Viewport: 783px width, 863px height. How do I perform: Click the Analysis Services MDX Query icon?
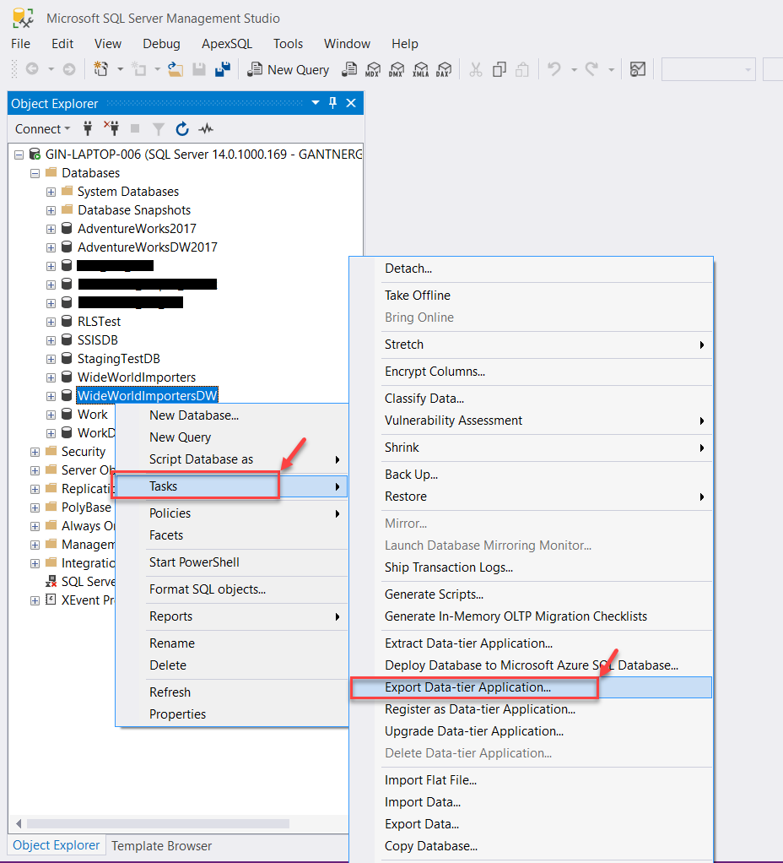(374, 70)
